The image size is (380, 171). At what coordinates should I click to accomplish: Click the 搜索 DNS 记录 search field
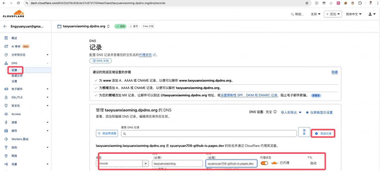[x=209, y=134]
